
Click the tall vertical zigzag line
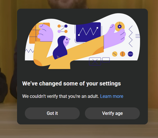pyautogui.click(x=131, y=36)
